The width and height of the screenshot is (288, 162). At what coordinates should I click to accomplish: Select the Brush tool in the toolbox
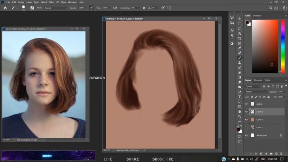[x=239, y=58]
